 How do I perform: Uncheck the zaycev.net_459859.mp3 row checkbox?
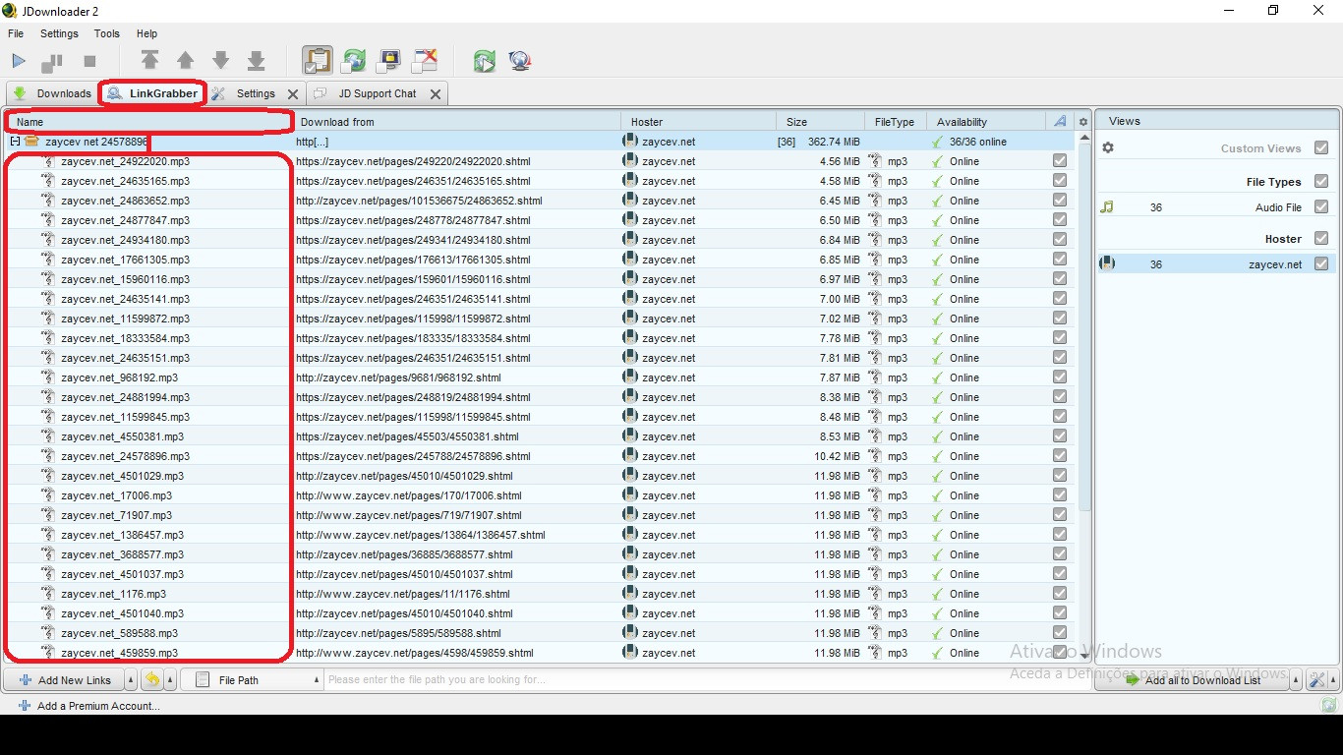click(1060, 653)
